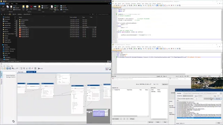Open the Debug menu in Scripting Editor
The height and width of the screenshot is (125, 223).
pos(8,66)
